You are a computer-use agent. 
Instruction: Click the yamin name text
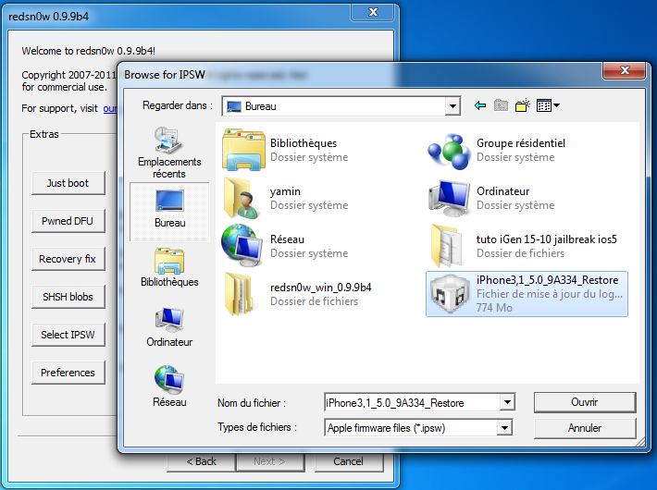point(285,191)
